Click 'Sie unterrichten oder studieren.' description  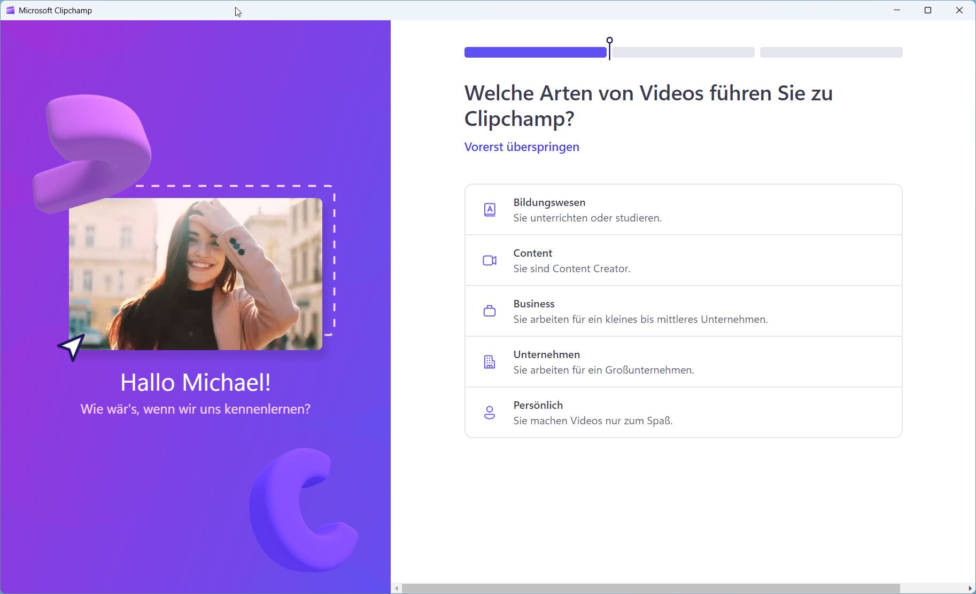coord(587,218)
